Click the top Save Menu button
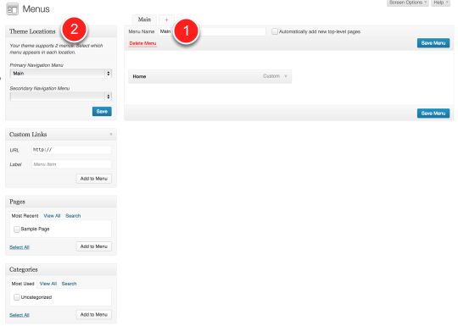Image resolution: width=458 pixels, height=326 pixels. 433,43
